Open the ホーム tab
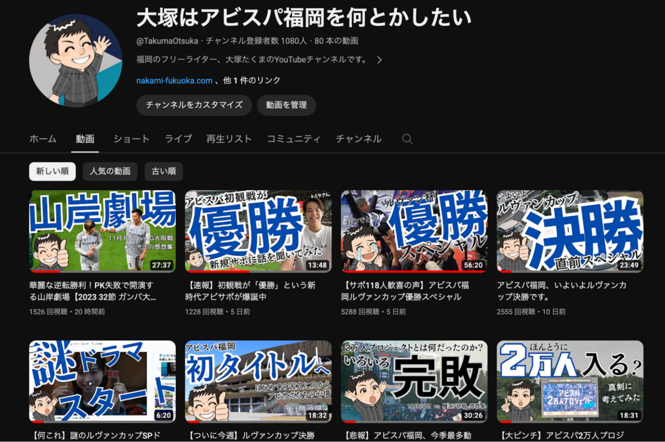Screen dimensions: 665x442 point(43,139)
